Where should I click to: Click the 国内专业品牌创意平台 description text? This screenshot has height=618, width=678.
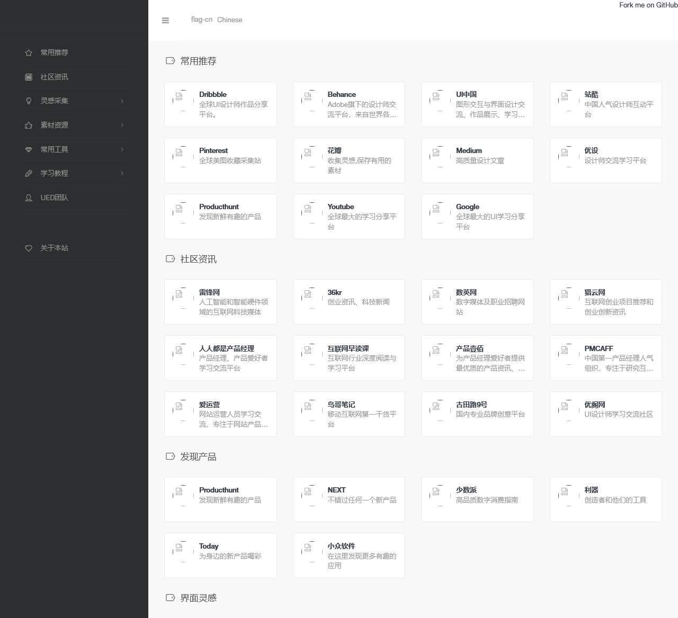pyautogui.click(x=490, y=415)
